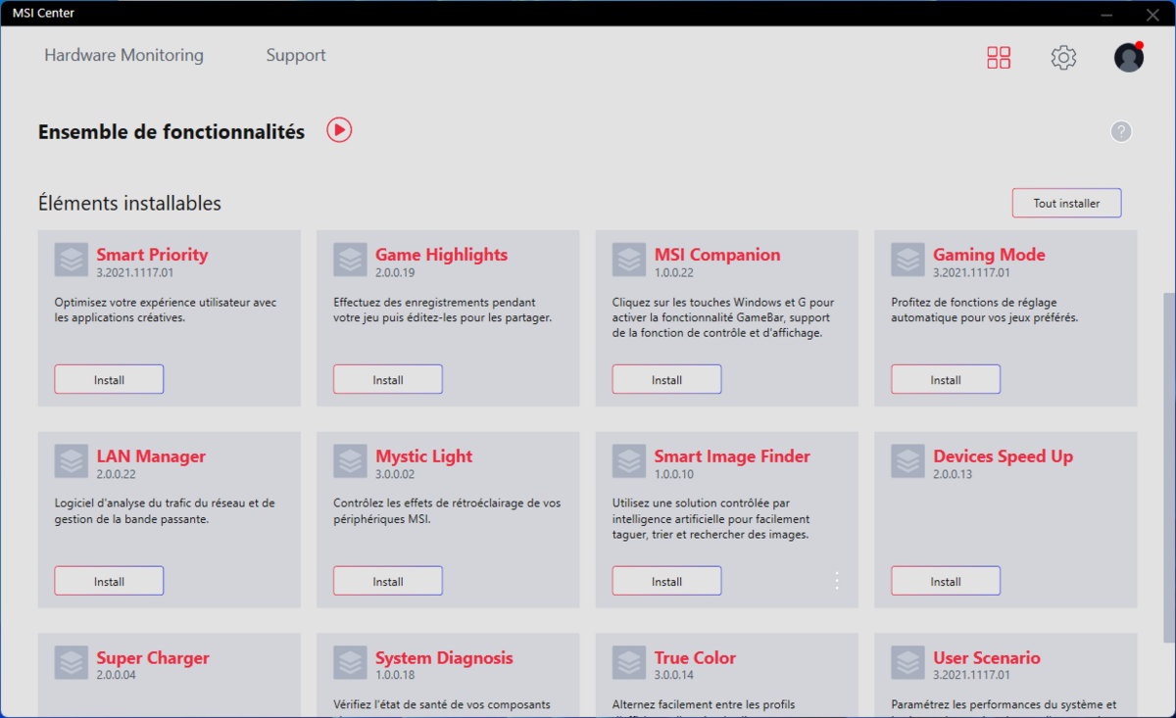Click the MSI Companion stack icon
This screenshot has height=718, width=1176.
coord(629,260)
